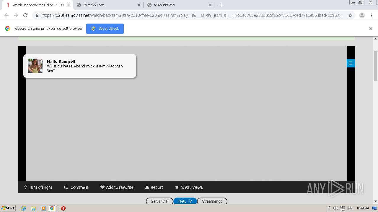Mute the Watch Bad Samaritan tab audio
The width and height of the screenshot is (378, 212).
click(x=62, y=5)
